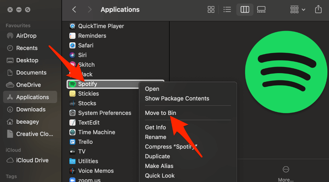Switch to list view

click(227, 10)
